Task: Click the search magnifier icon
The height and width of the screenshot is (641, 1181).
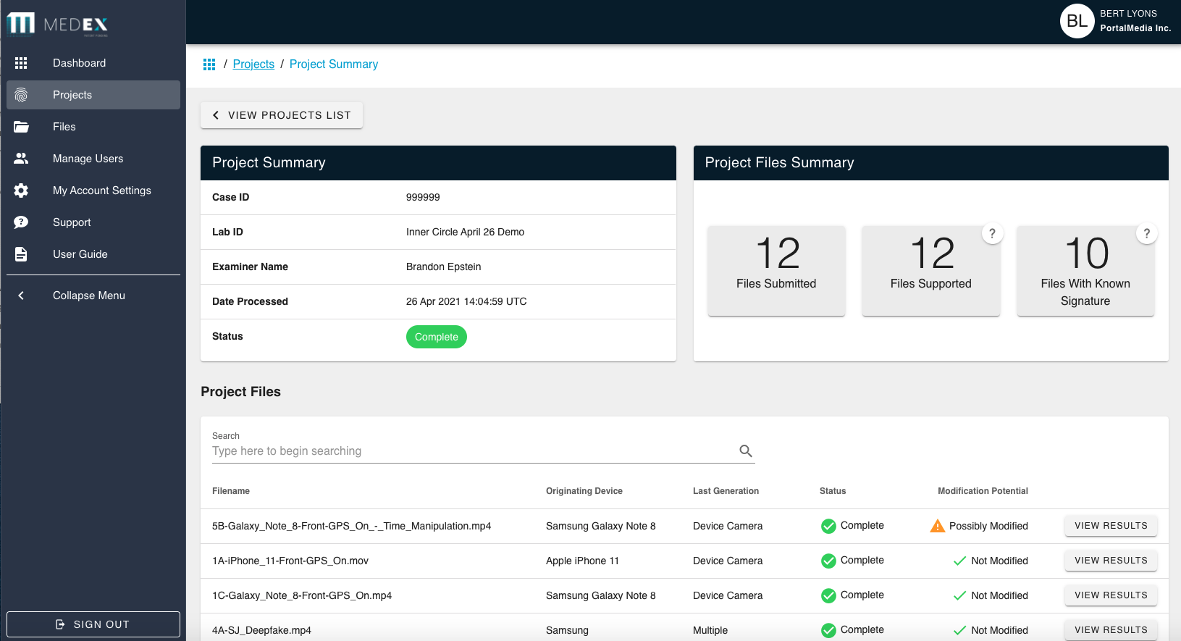Action: (x=746, y=451)
